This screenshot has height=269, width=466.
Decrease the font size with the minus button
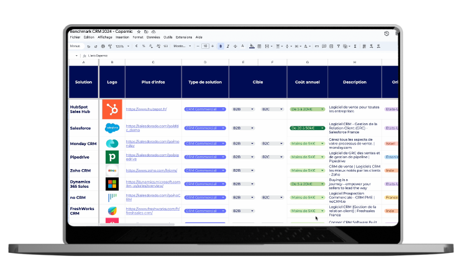tap(198, 46)
